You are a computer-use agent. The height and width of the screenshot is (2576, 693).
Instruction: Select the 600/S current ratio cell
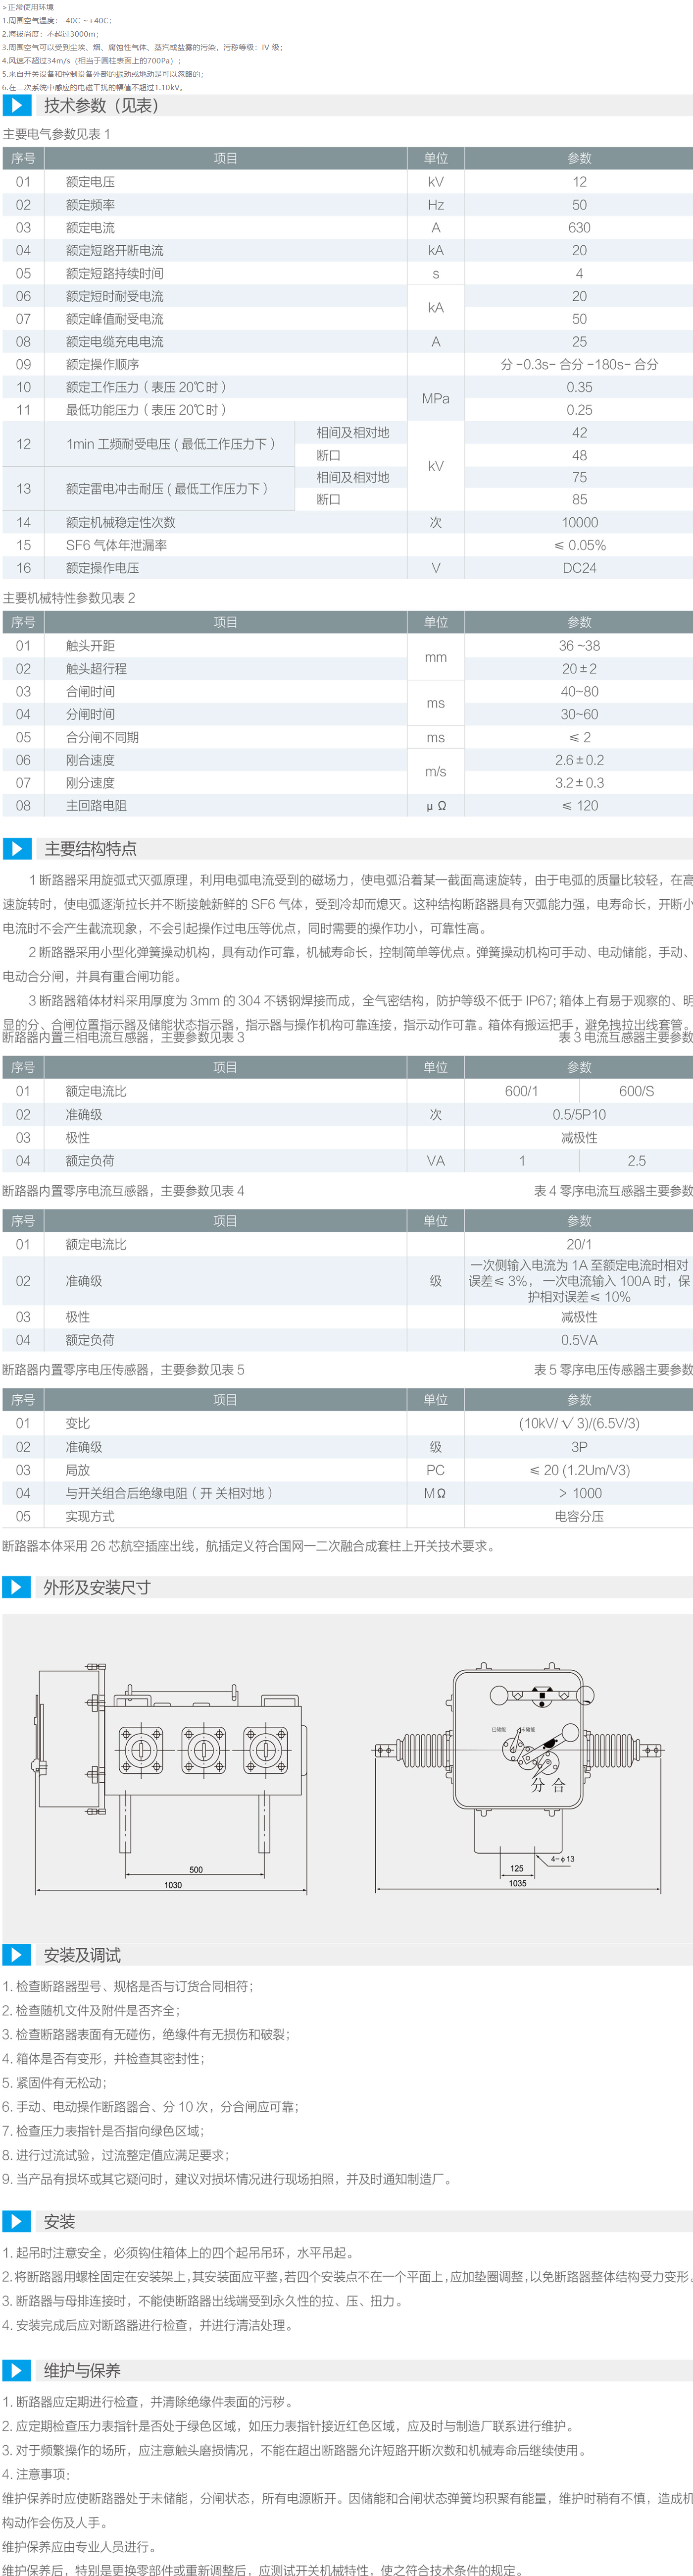tap(636, 1091)
